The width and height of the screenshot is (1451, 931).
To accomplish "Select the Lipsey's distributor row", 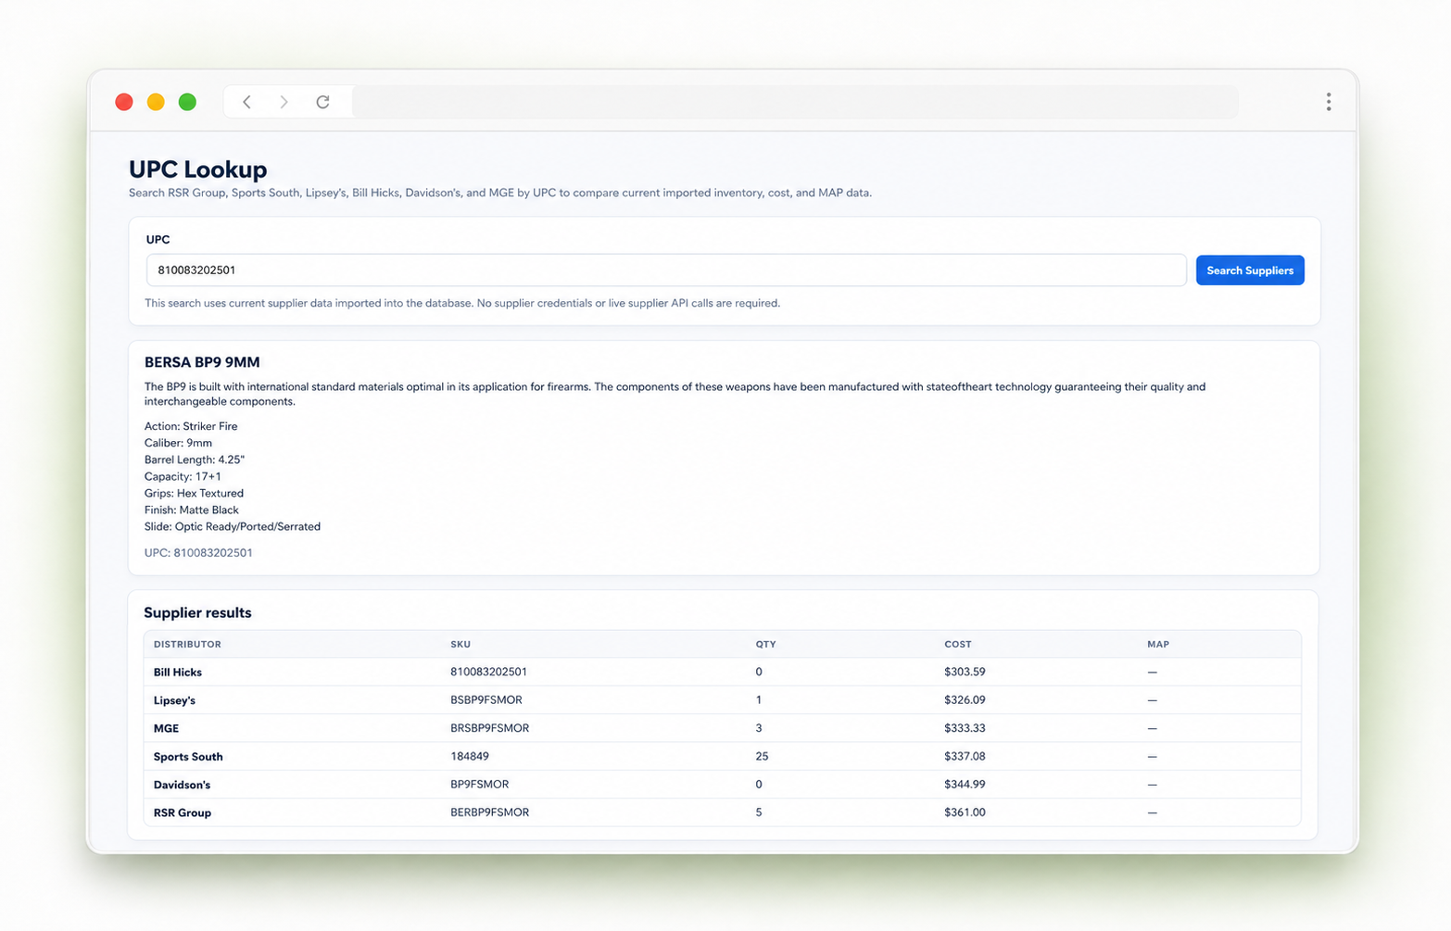I will click(x=723, y=700).
